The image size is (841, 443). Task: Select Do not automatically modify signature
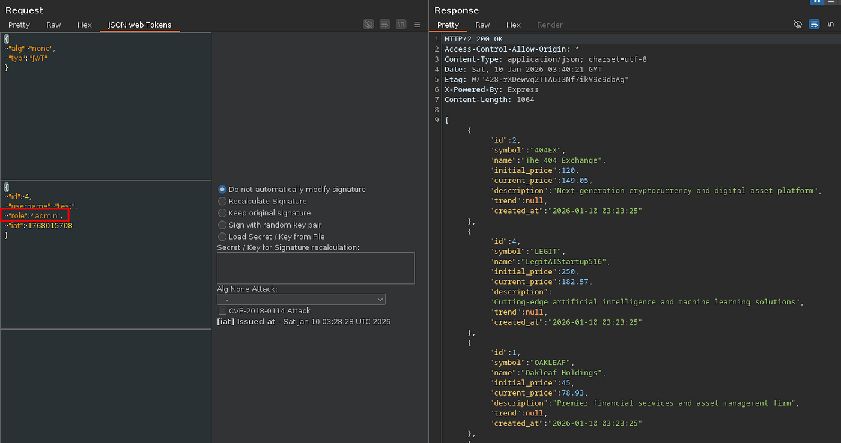[292, 189]
